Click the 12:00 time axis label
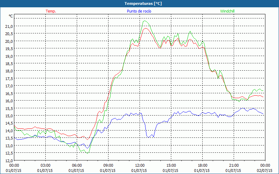 tap(140, 166)
